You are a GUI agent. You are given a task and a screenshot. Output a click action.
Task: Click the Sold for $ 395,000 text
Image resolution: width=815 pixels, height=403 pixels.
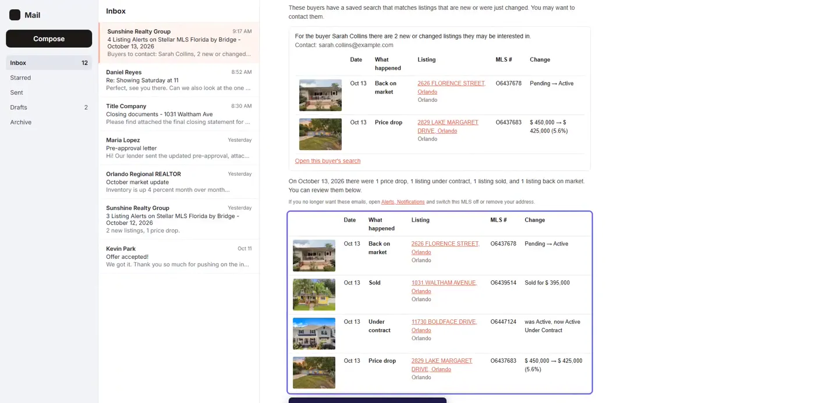547,283
